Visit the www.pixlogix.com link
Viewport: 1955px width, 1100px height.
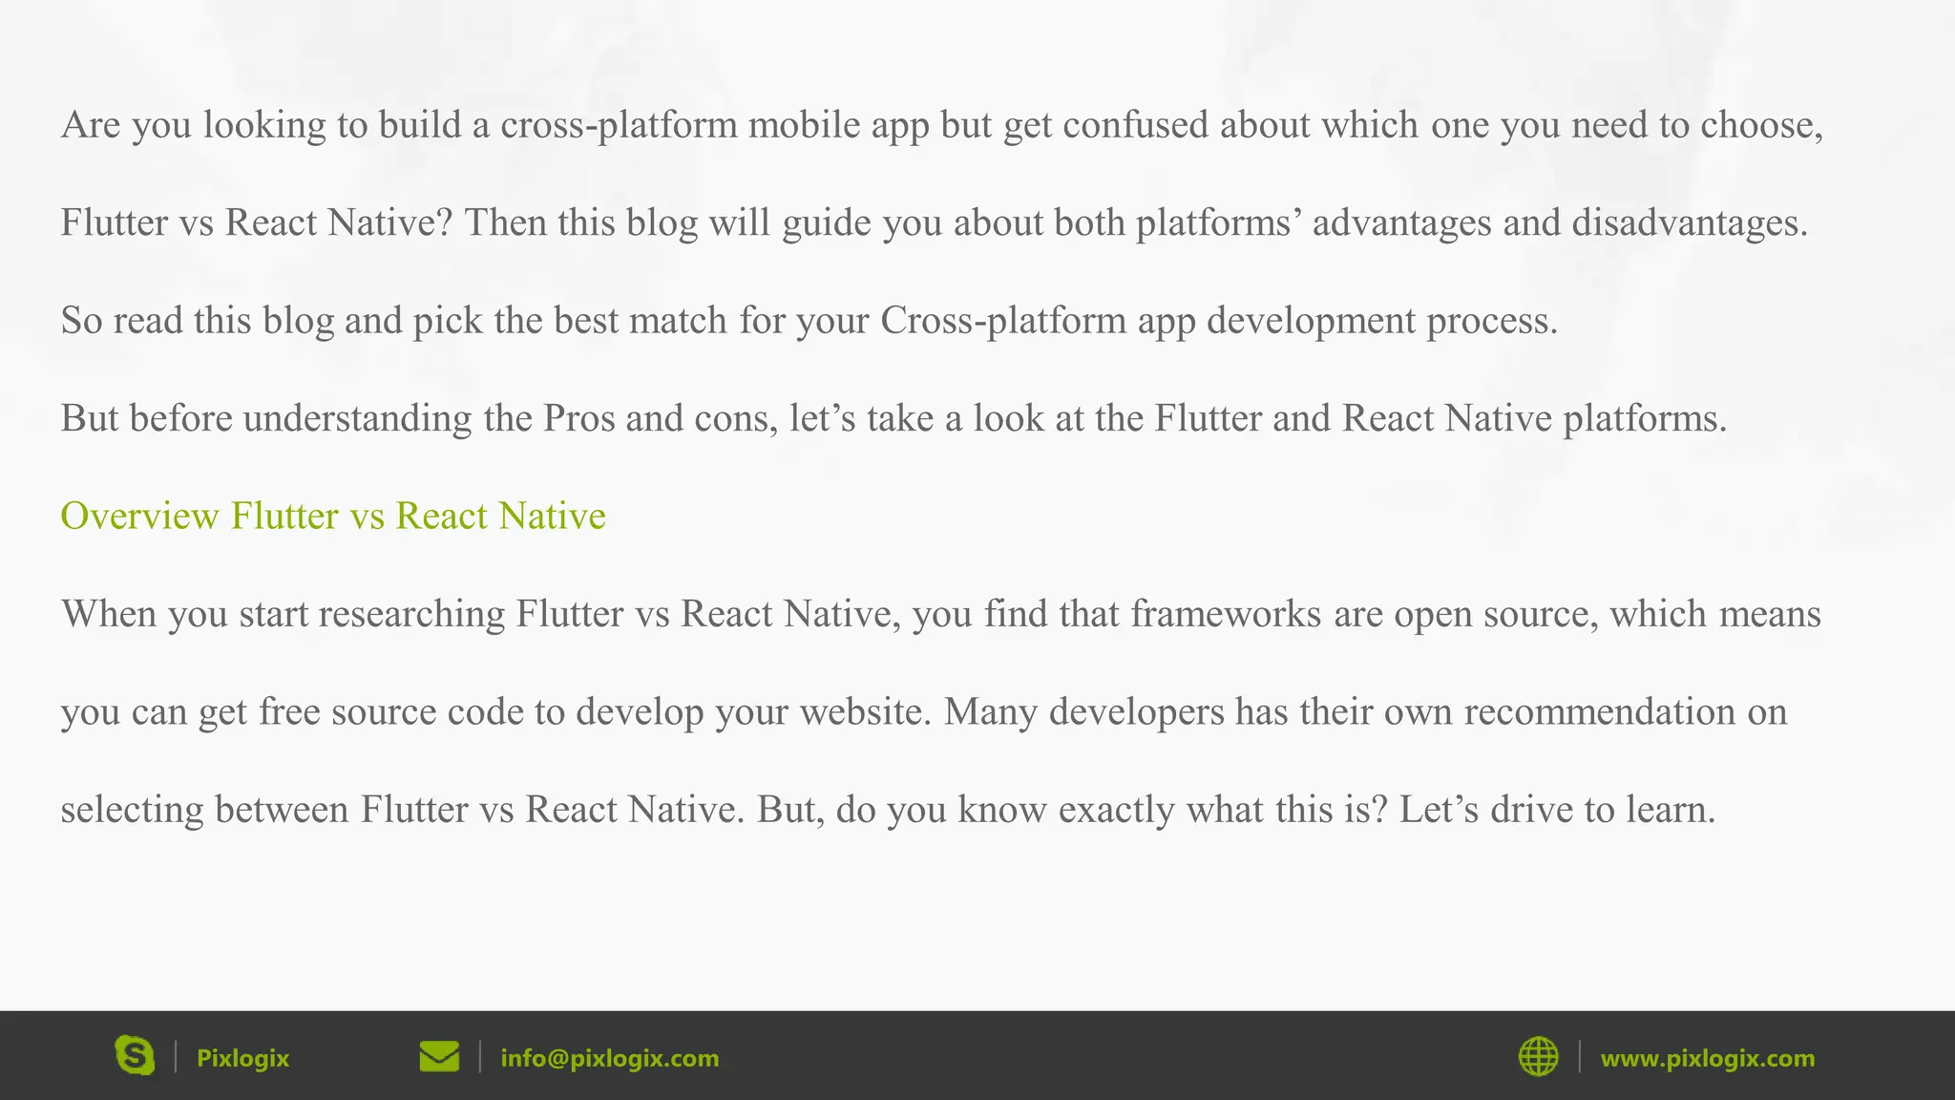point(1707,1058)
